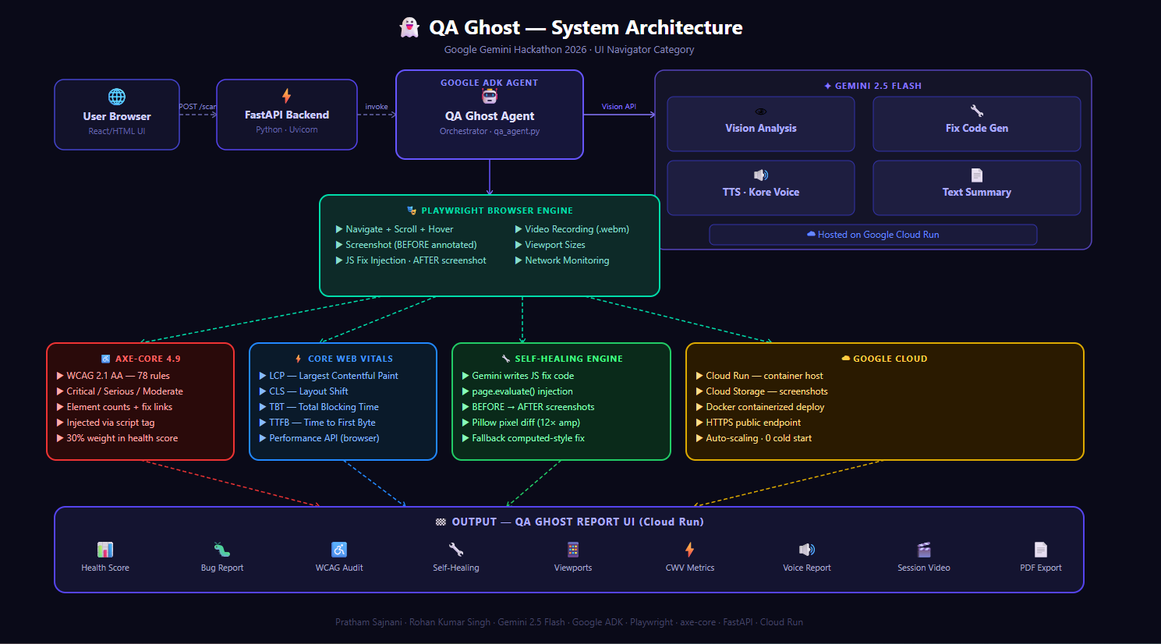1161x644 pixels.
Task: Click the Viewports phone icon
Action: tap(573, 550)
